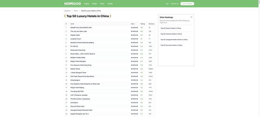Select LUX* Chongzuo, Guangxi
Image resolution: width=260 pixels, height=117 pixels.
(79, 95)
